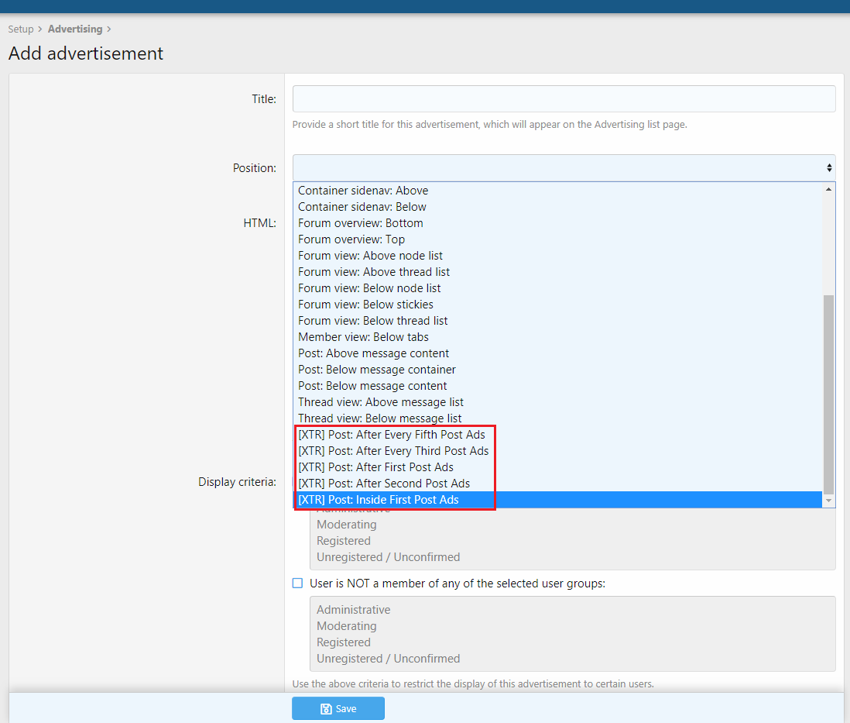Viewport: 850px width, 723px height.
Task: Select 'Post: Above message content' option
Action: tap(373, 353)
